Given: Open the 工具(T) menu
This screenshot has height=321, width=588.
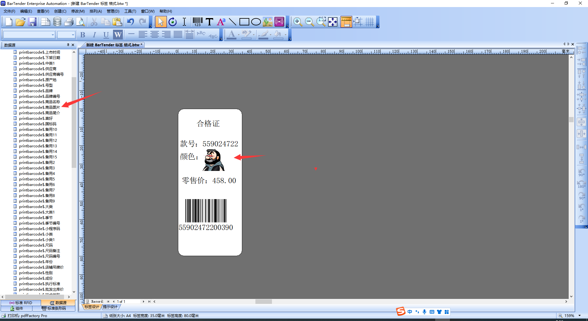Looking at the screenshot, I should 130,11.
